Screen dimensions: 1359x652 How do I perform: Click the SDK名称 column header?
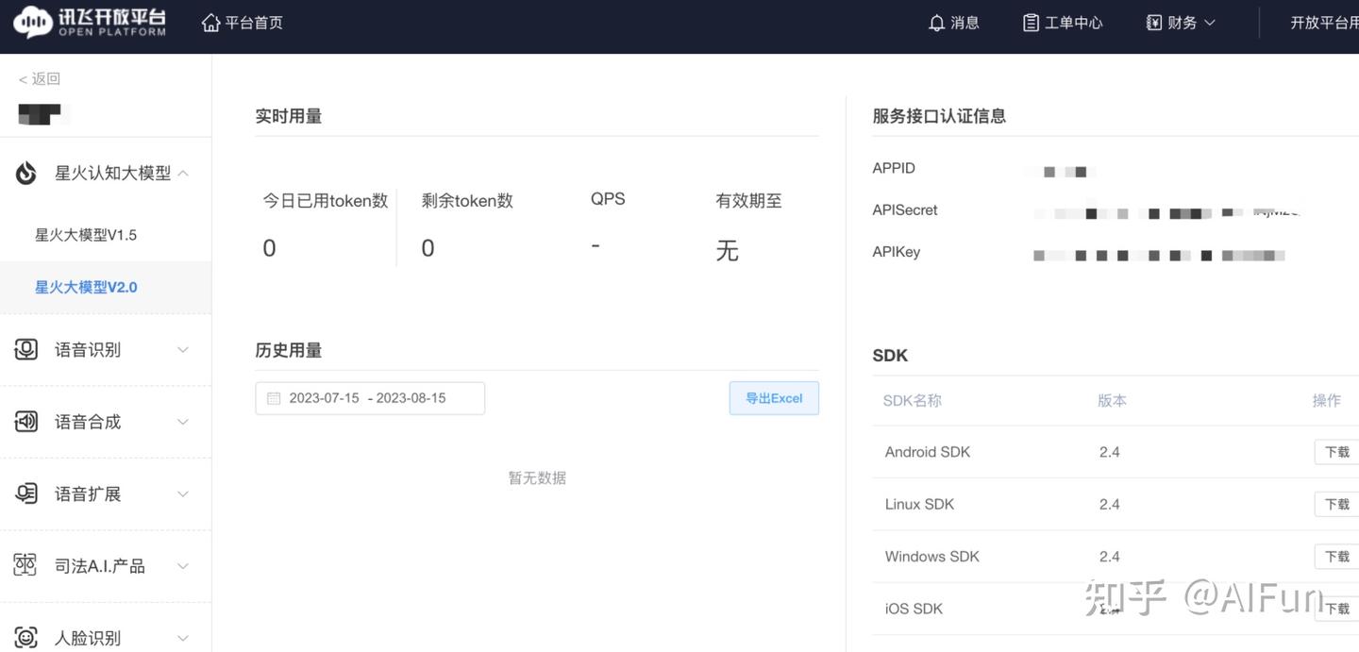913,401
